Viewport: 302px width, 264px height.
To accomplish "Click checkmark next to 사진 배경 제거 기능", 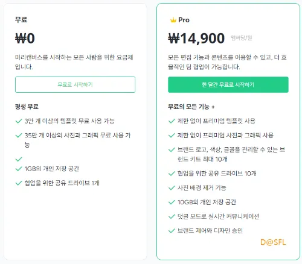I will pyautogui.click(x=172, y=188).
